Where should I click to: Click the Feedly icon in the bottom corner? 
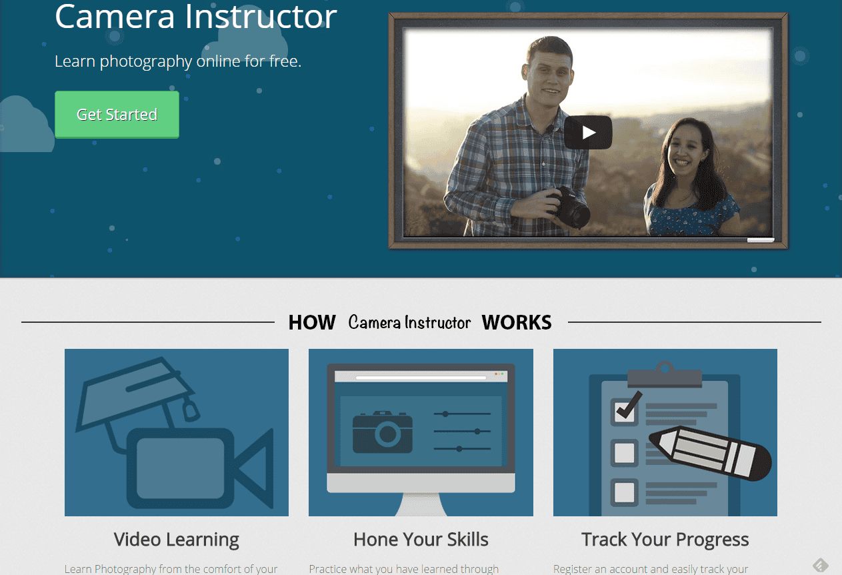point(821,565)
